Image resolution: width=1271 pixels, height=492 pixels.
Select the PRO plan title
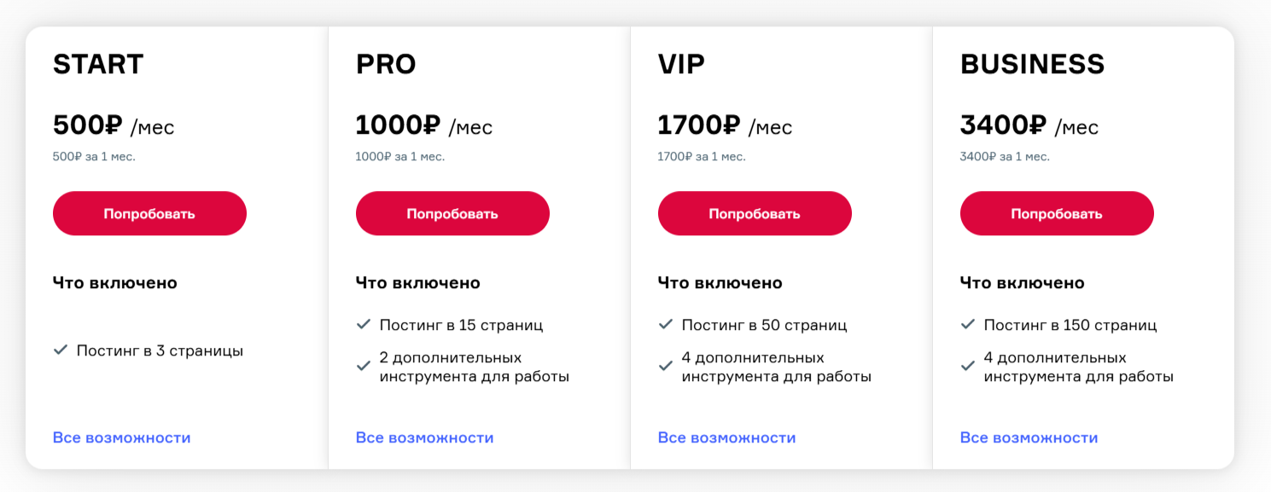[386, 65]
